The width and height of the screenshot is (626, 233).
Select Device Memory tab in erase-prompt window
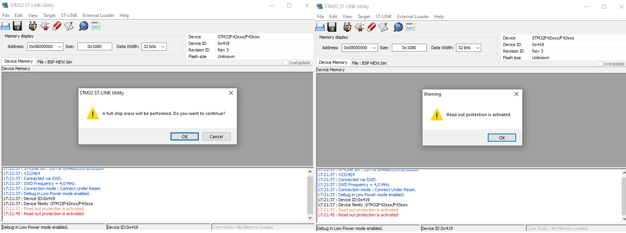(x=19, y=62)
